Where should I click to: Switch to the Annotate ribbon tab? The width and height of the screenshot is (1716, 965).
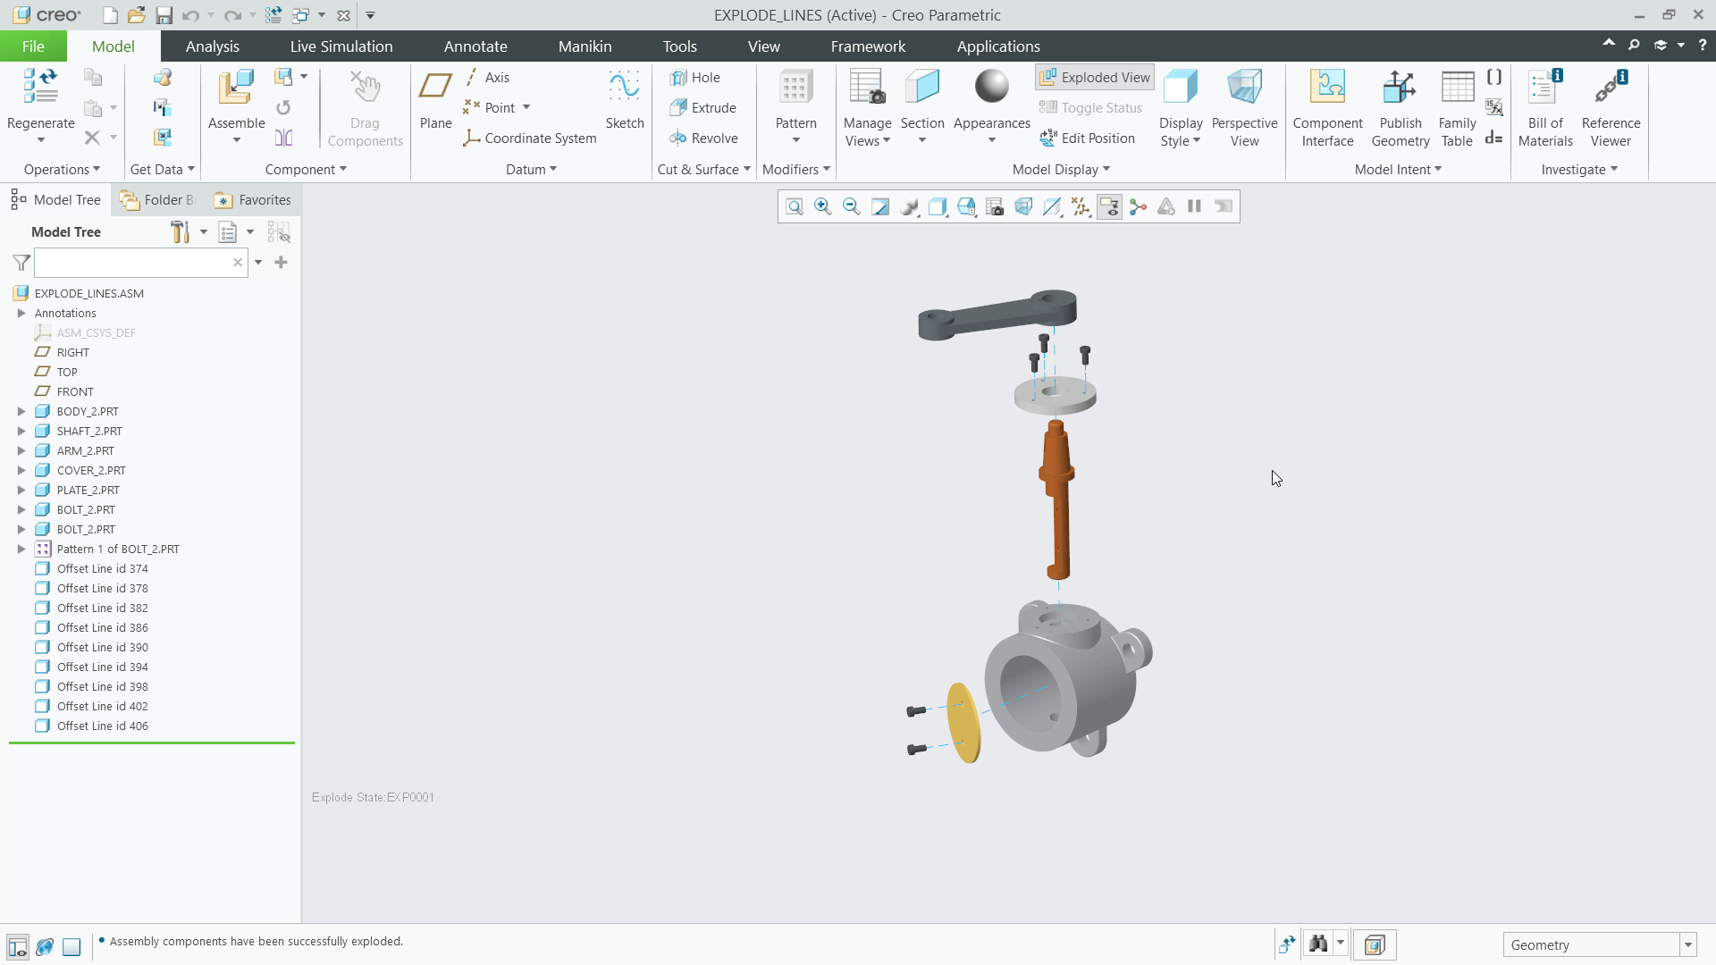[x=475, y=46]
